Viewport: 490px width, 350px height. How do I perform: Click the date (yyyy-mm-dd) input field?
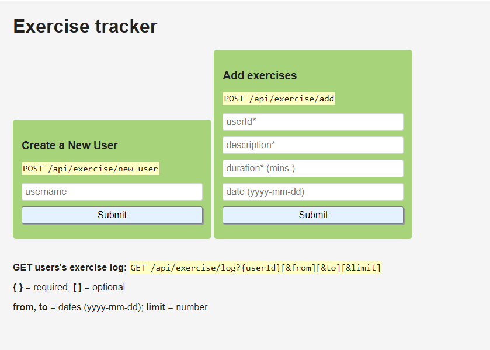point(313,191)
